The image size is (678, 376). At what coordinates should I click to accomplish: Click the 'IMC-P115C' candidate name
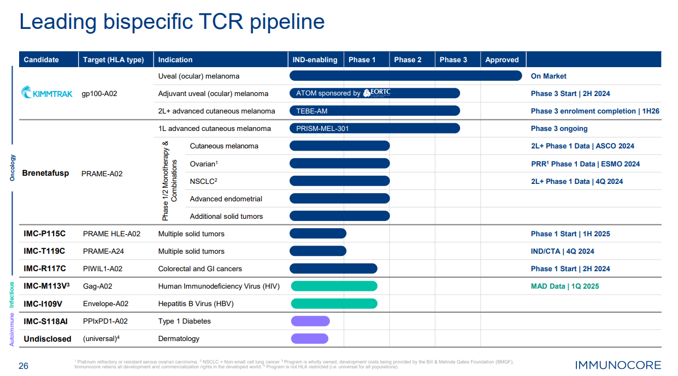pos(44,234)
